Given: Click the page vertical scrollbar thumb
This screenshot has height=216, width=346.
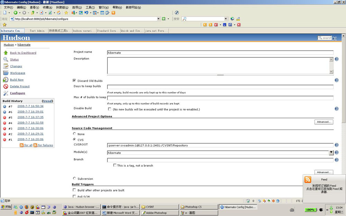Looking at the screenshot, I should click(343, 81).
